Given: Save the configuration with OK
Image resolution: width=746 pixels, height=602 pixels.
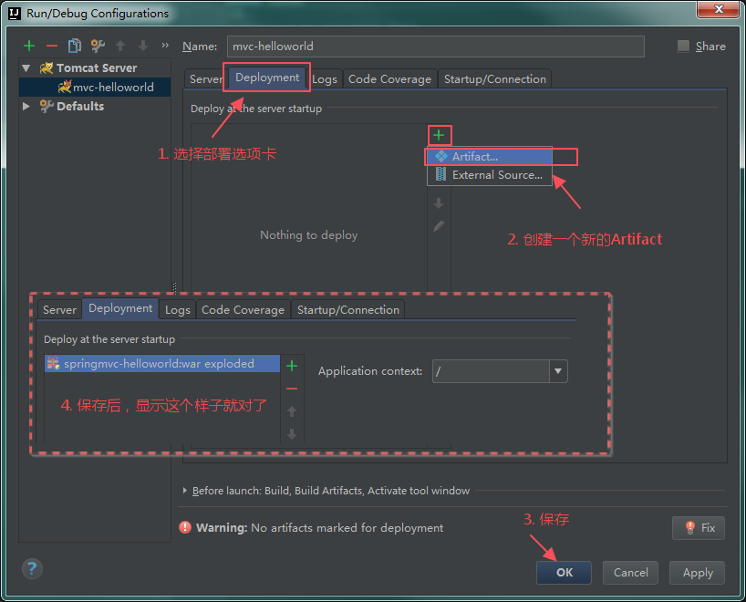Looking at the screenshot, I should 563,573.
